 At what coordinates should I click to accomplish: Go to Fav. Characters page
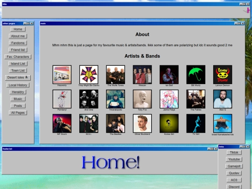(x=18, y=57)
